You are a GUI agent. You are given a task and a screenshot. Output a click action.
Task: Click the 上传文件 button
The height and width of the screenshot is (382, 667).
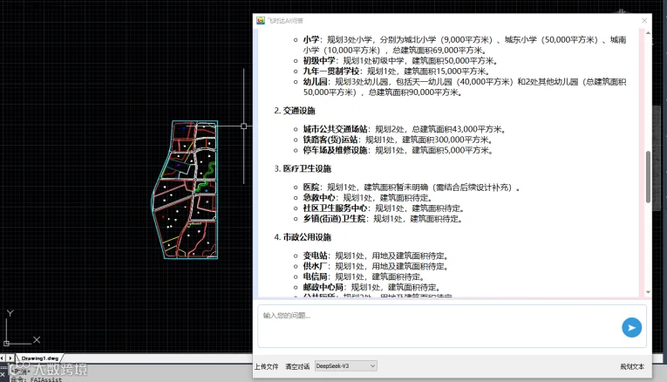pyautogui.click(x=266, y=366)
